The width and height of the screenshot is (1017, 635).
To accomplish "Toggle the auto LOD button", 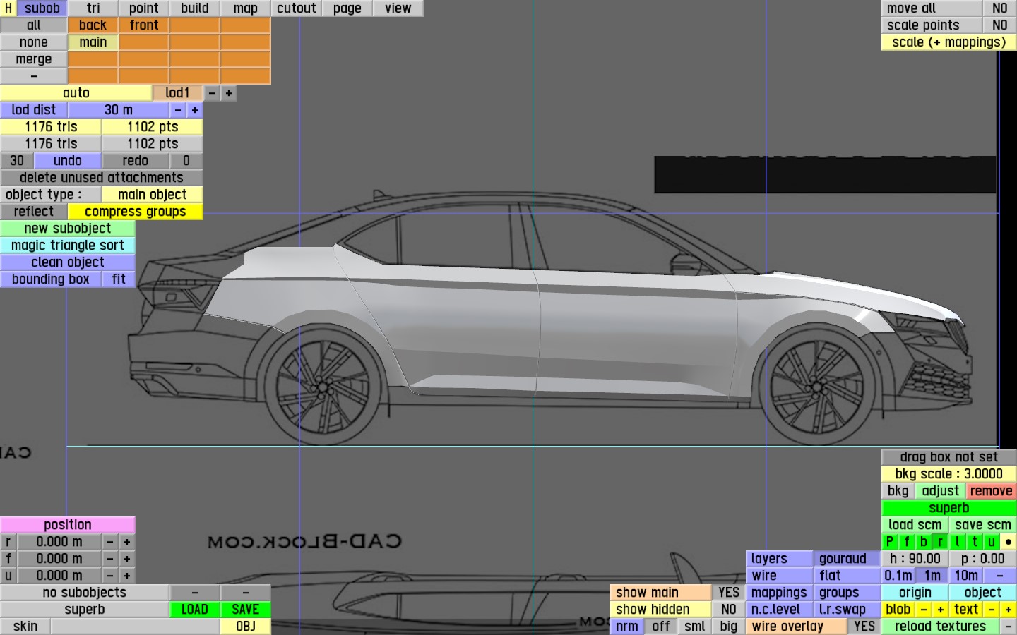I will point(76,93).
